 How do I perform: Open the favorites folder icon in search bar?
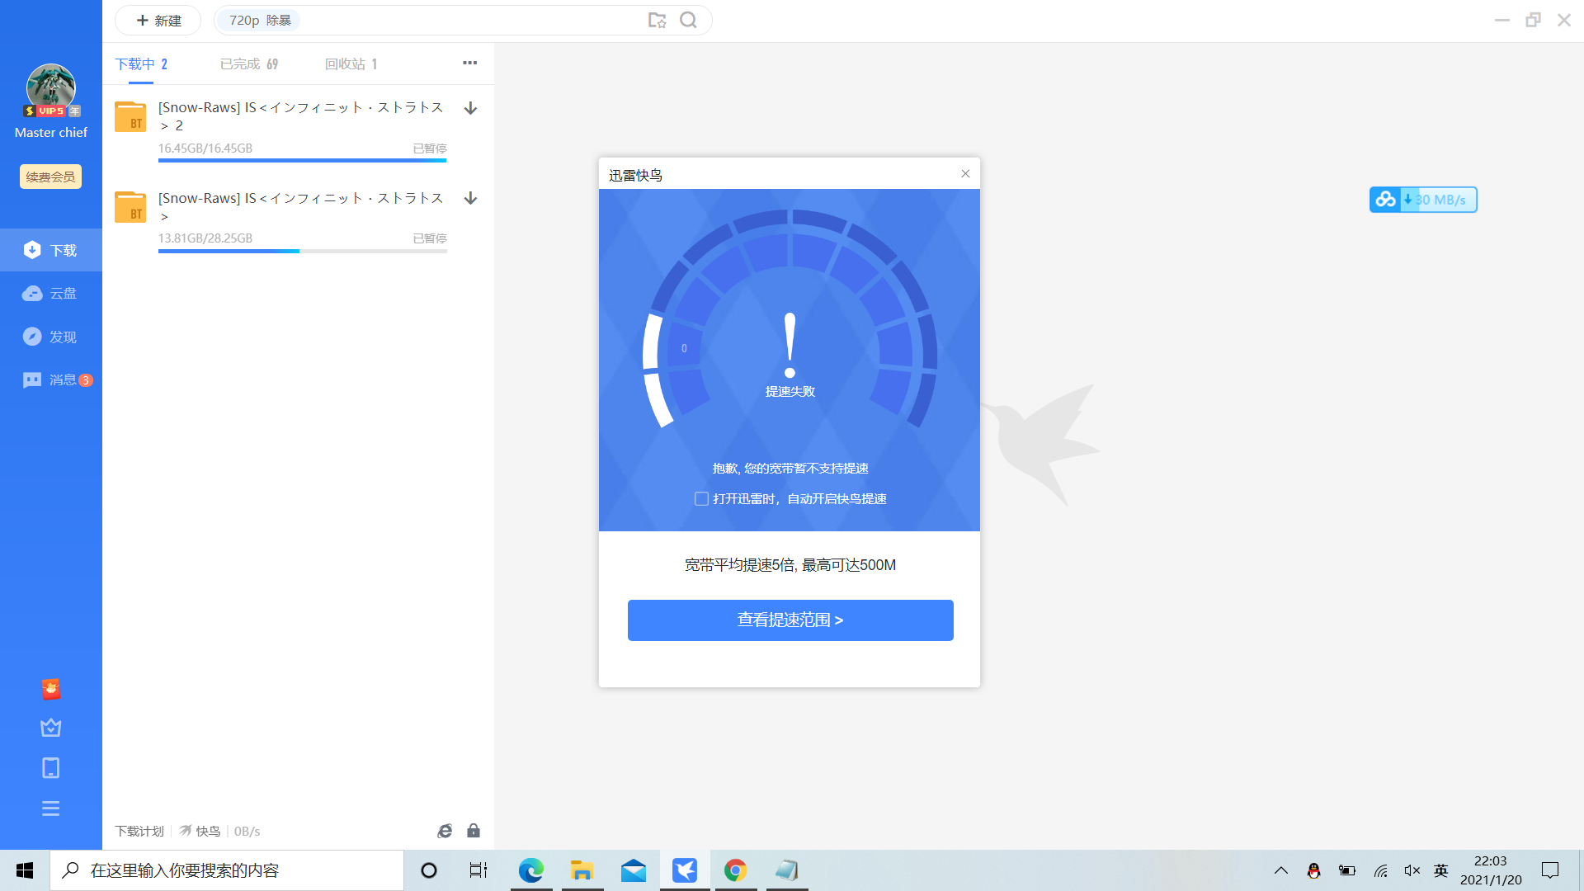[x=658, y=21]
